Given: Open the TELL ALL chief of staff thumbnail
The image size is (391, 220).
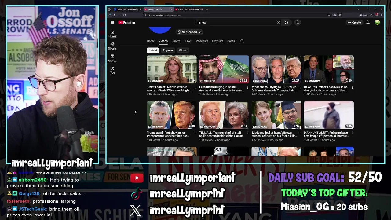Looking at the screenshot, I should pyautogui.click(x=224, y=115).
